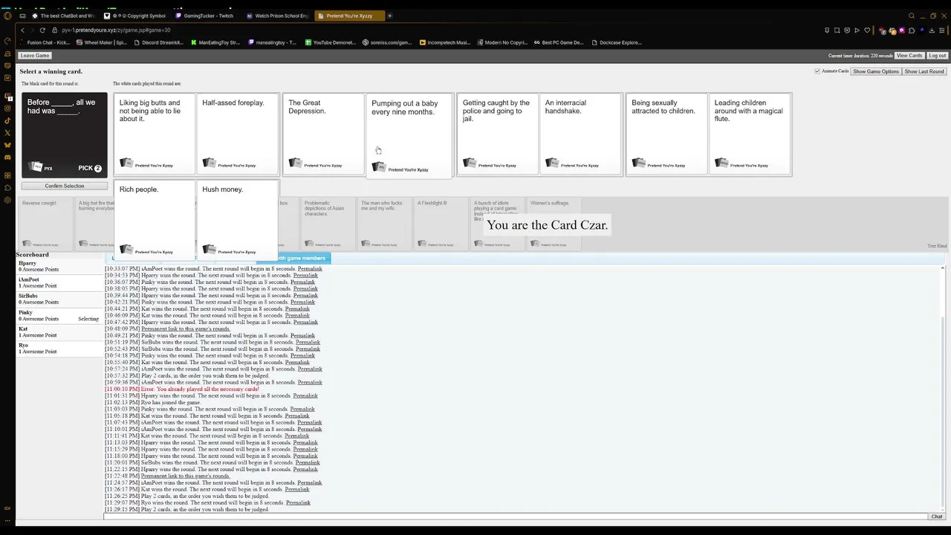Viewport: 951px width, 535px height.
Task: Select the "An interracial handshake." white card
Action: point(580,134)
